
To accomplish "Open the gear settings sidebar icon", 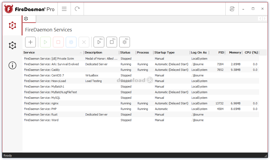I will [12, 45].
